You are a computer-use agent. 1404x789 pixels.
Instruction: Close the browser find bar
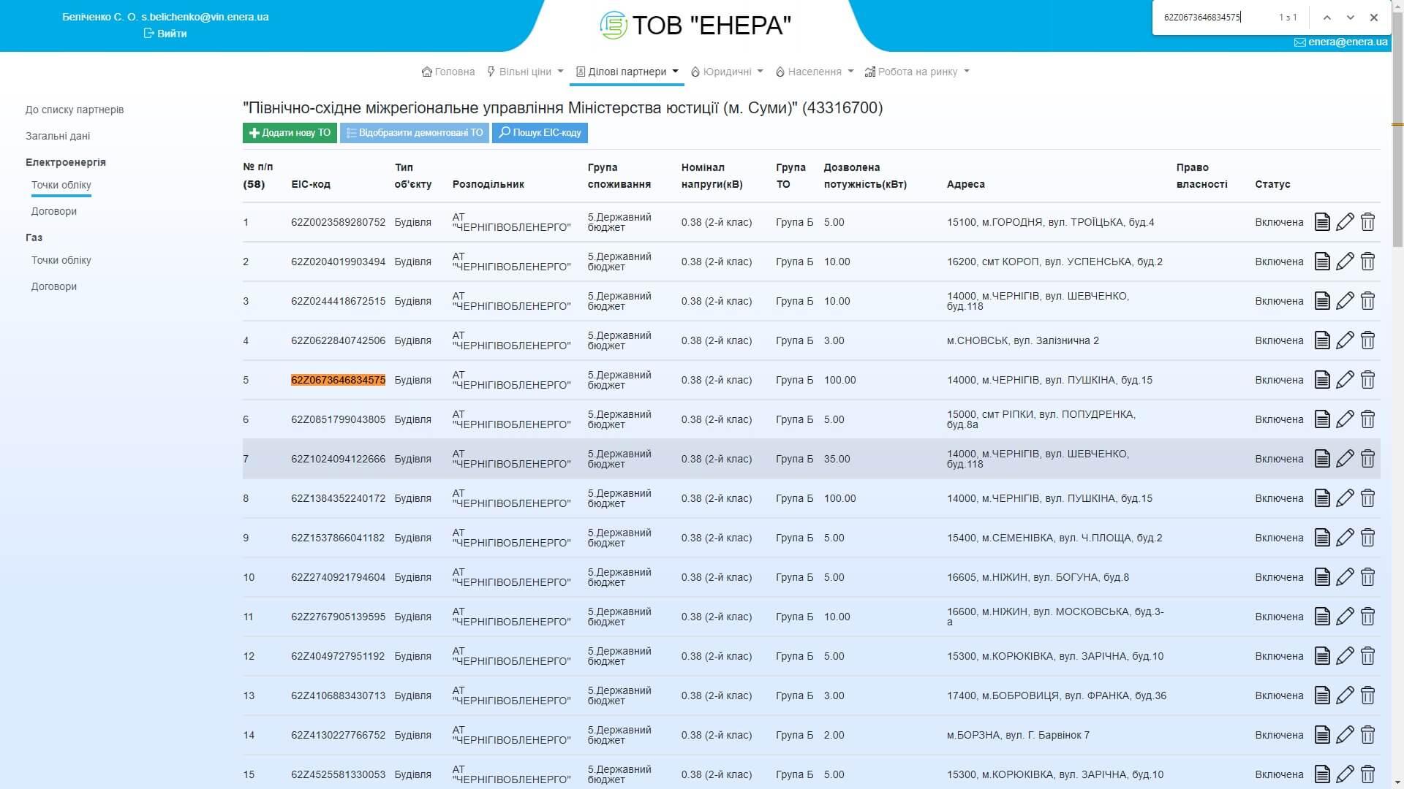1373,18
